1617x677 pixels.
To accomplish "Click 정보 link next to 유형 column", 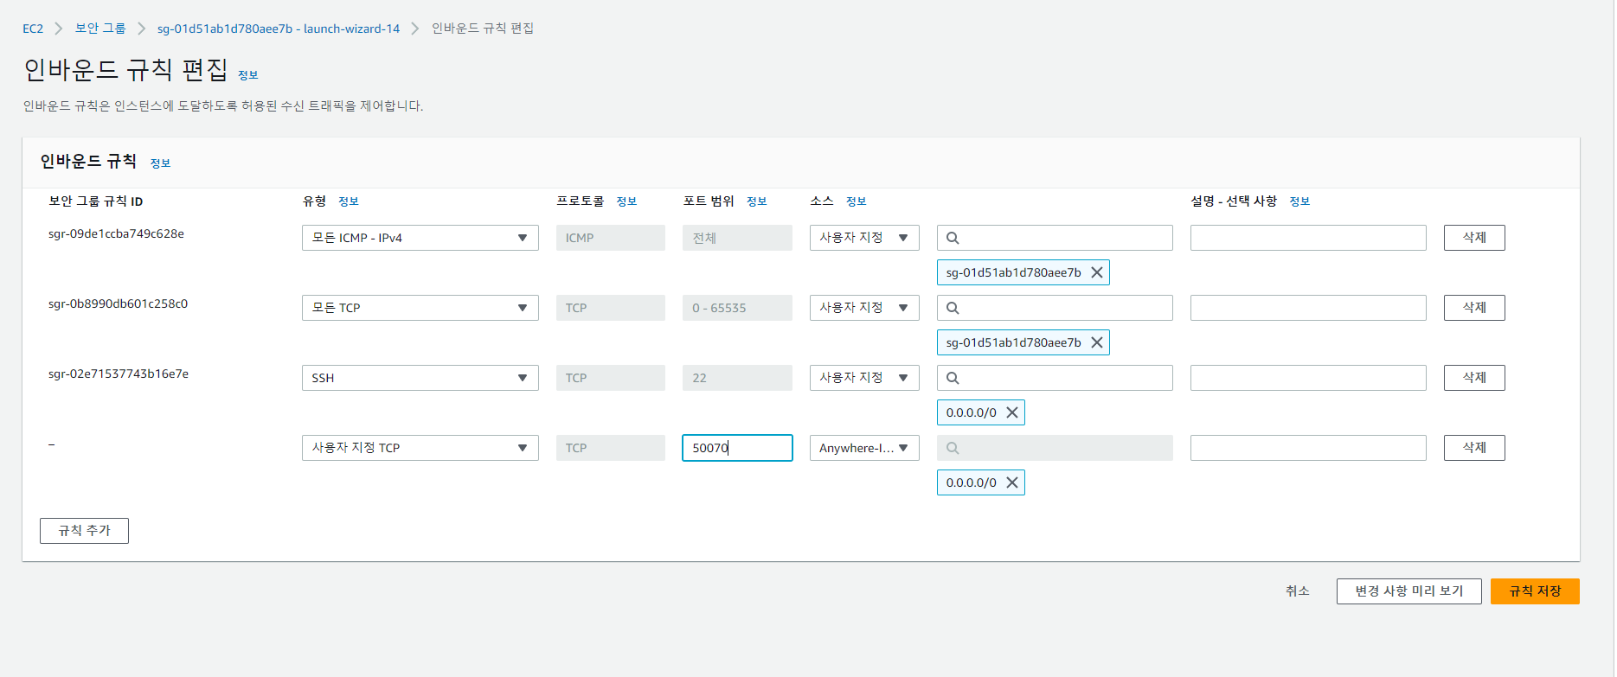I will (349, 201).
